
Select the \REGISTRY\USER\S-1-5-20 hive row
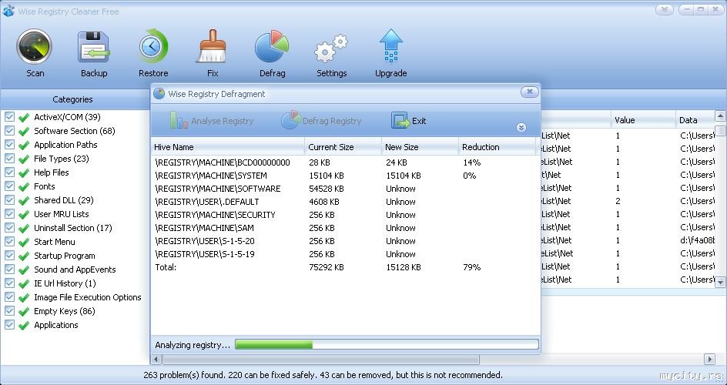[345, 241]
